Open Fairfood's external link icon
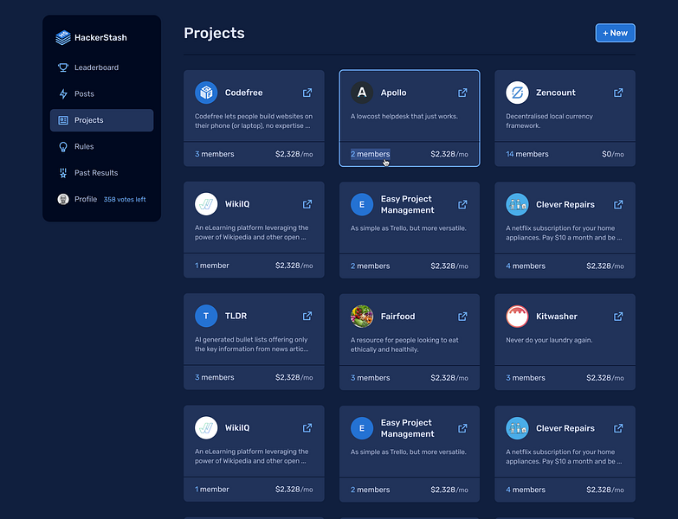 click(x=462, y=317)
